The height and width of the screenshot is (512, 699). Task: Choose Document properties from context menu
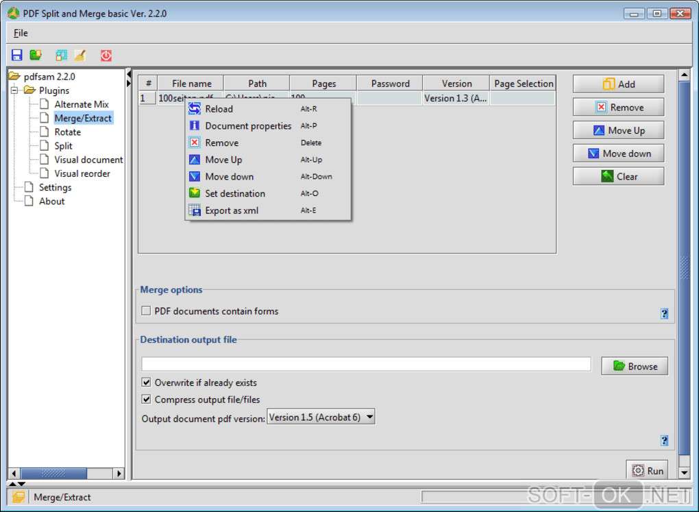[248, 126]
